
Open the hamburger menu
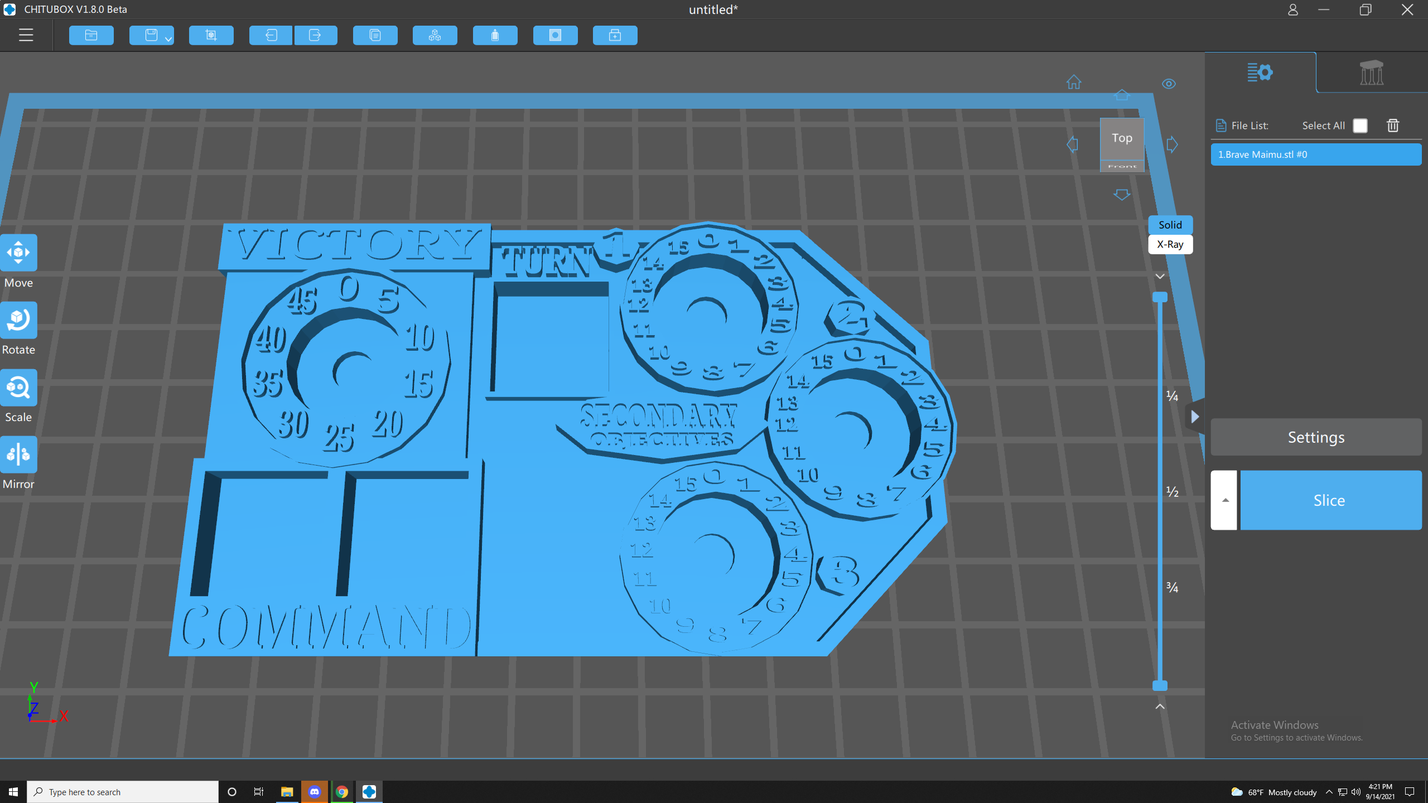point(26,35)
